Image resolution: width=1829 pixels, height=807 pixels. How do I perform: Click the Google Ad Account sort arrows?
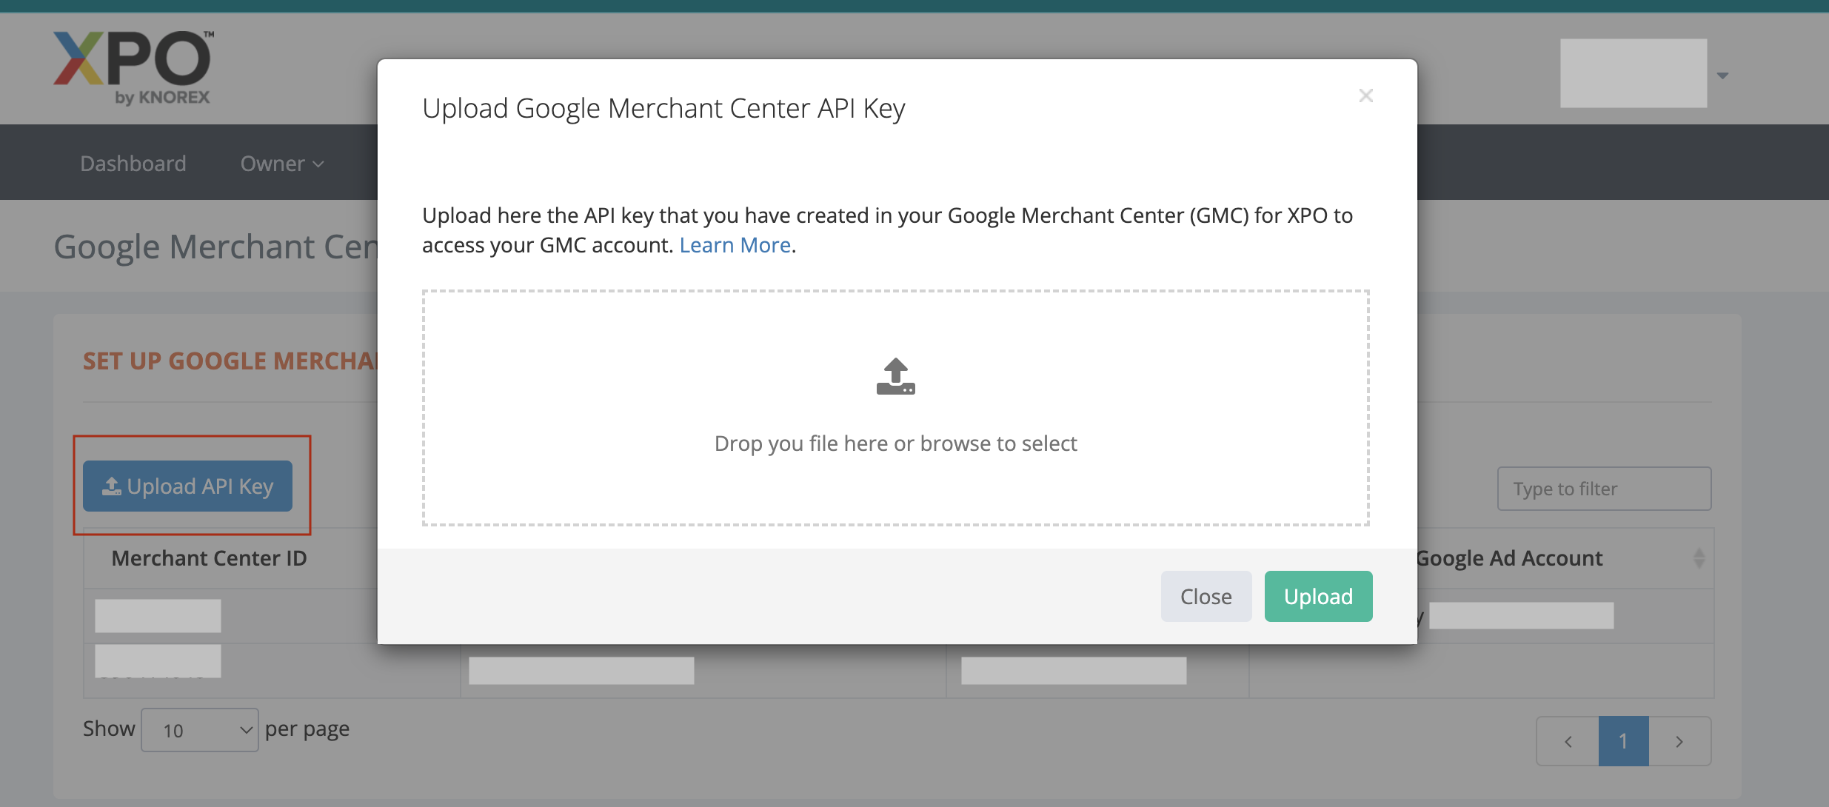1699,558
